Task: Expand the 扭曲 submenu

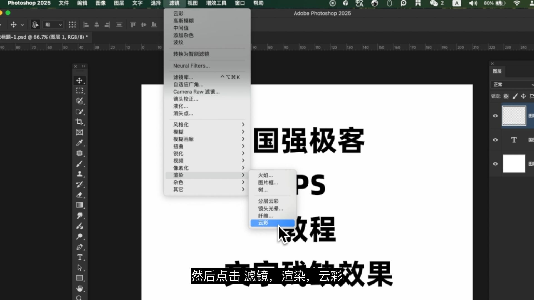Action: (x=207, y=146)
